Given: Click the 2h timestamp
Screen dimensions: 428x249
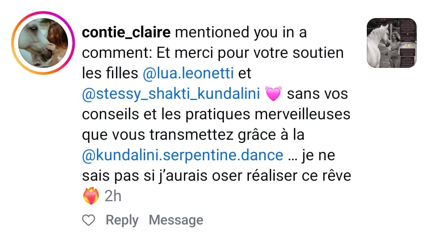Looking at the screenshot, I should tap(113, 196).
